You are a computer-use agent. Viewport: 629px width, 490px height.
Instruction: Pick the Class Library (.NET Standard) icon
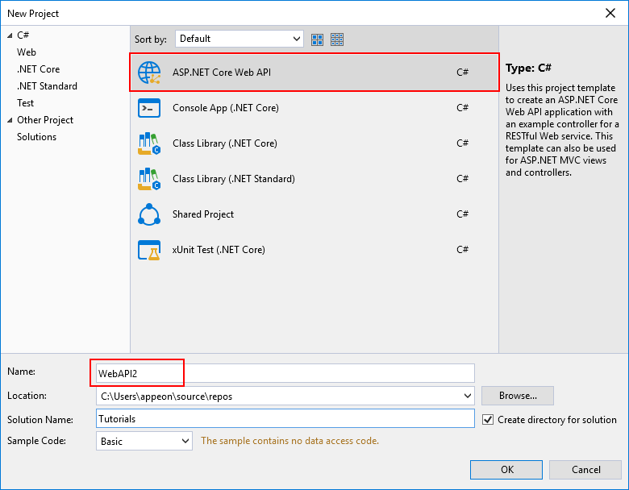click(150, 179)
